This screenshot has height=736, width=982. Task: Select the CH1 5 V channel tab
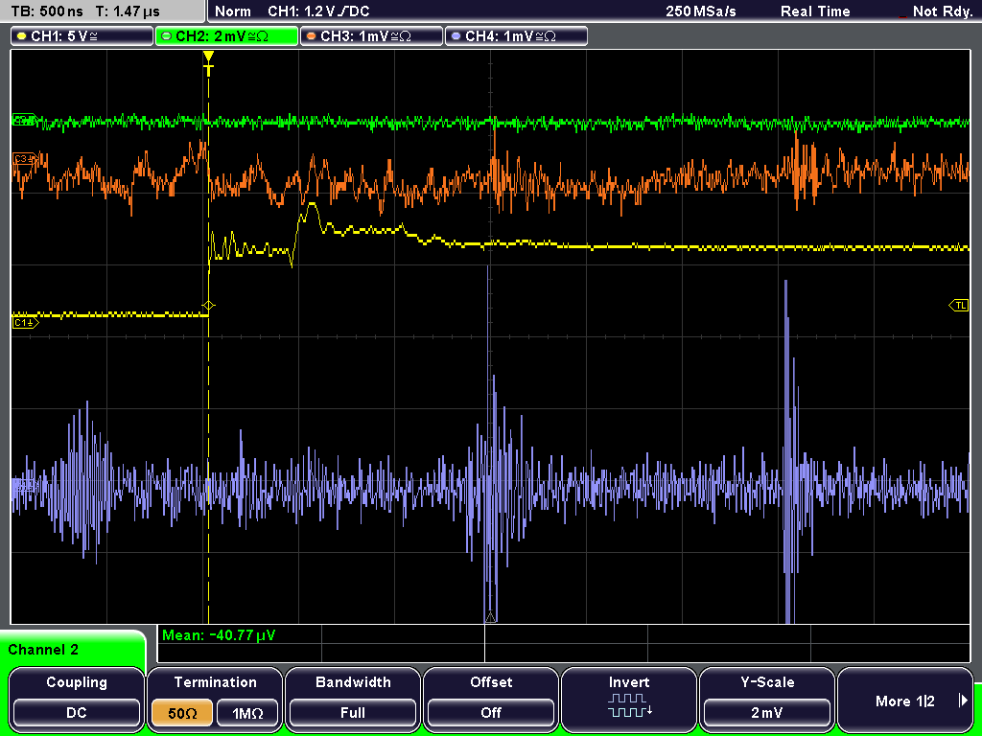point(82,36)
